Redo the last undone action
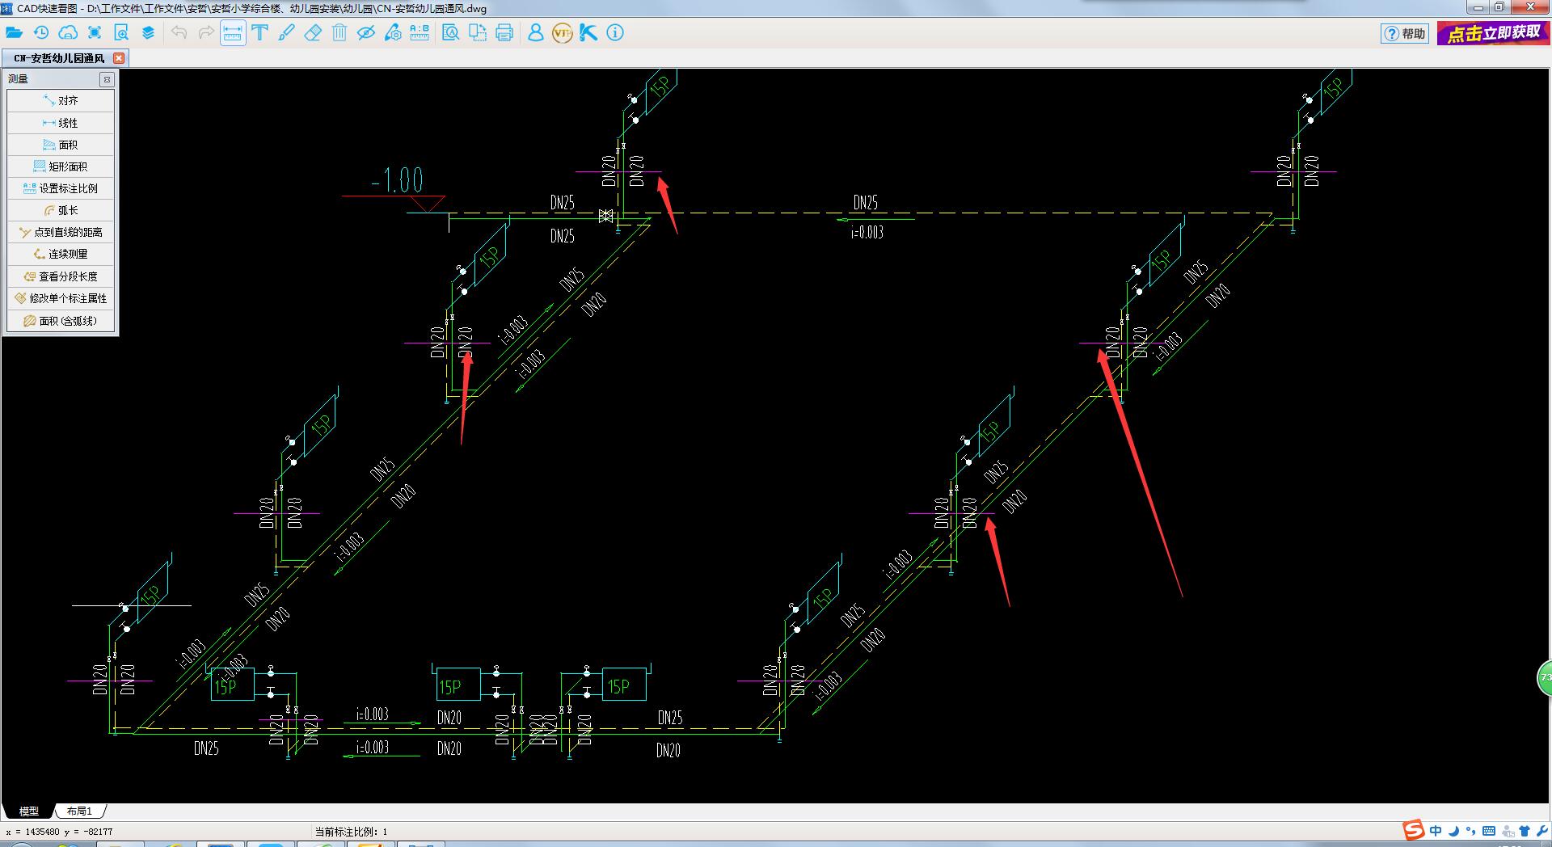This screenshot has height=847, width=1552. pyautogui.click(x=206, y=33)
